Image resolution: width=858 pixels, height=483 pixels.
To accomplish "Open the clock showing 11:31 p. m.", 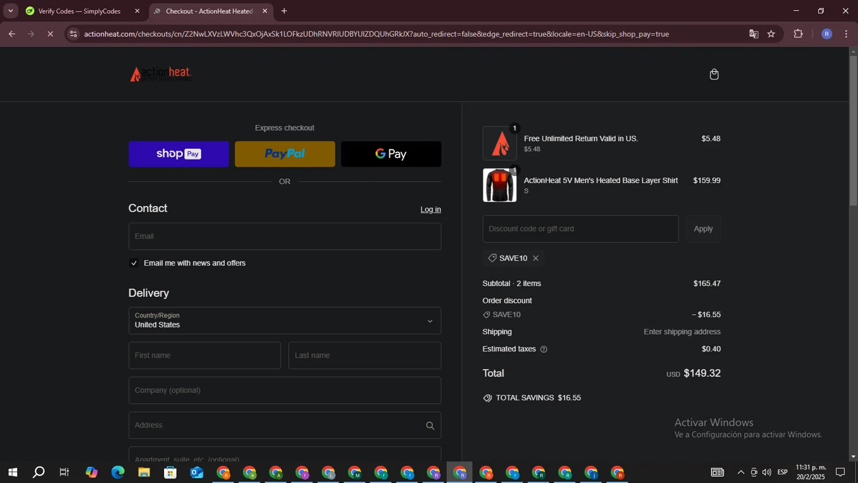I will coord(811,472).
